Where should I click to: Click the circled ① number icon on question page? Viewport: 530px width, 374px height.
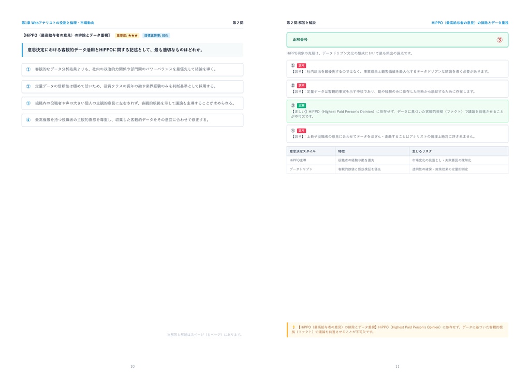click(x=28, y=69)
